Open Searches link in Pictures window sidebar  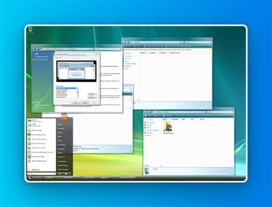point(150,133)
